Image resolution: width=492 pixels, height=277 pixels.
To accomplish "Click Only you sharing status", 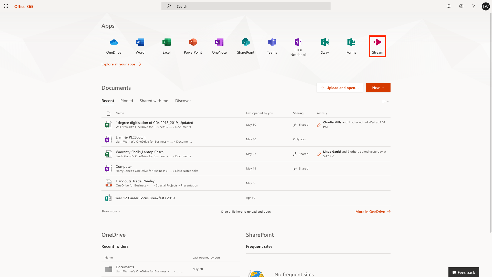I will point(299,139).
